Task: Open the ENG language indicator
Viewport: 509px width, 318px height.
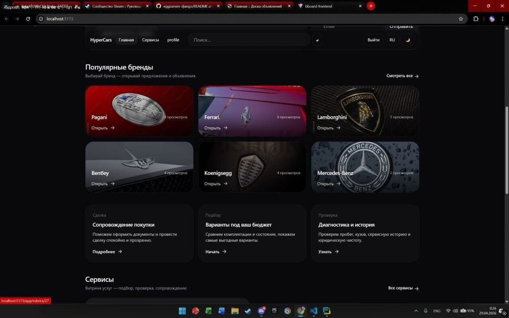Action: click(437, 311)
